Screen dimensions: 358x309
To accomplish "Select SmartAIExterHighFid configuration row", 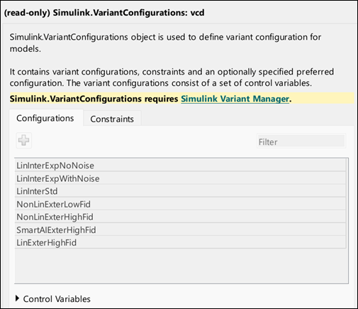I will click(x=180, y=229).
